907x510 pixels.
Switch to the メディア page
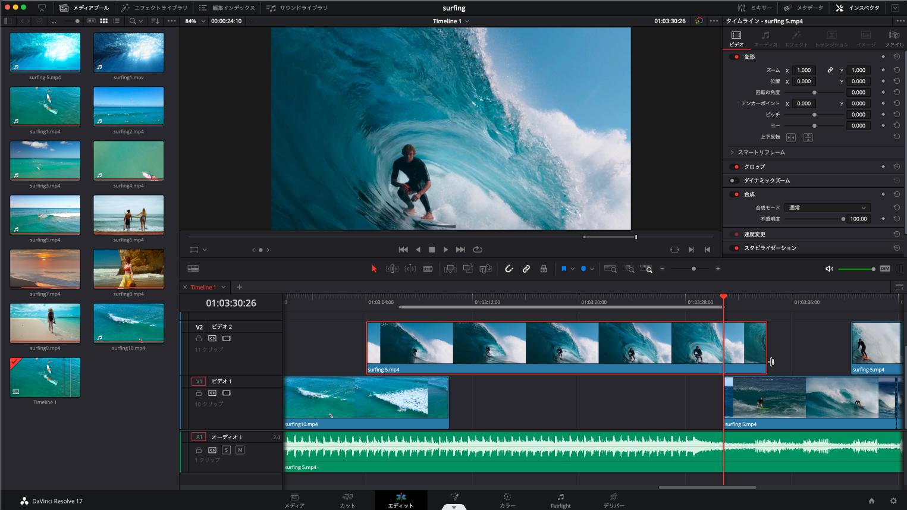(x=294, y=500)
